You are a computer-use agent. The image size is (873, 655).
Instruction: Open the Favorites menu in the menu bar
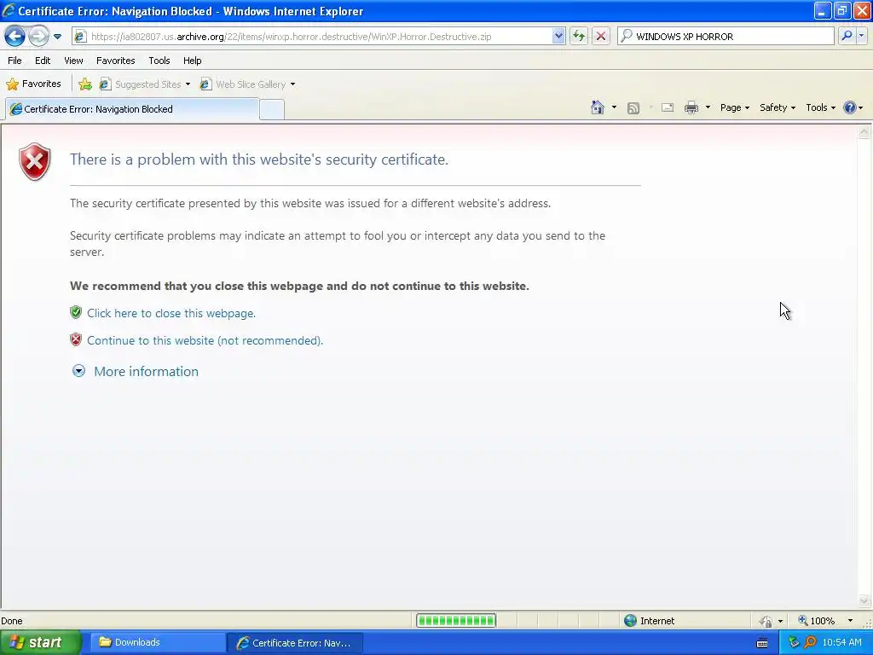(115, 61)
